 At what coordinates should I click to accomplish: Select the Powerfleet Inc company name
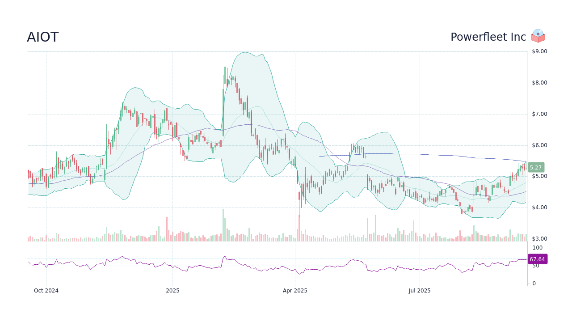coord(488,37)
